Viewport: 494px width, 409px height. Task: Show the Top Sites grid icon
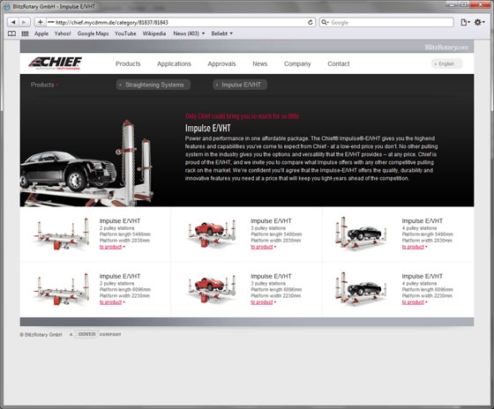25,33
